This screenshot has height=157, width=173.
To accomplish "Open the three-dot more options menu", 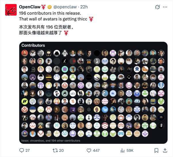I will 165,7.
